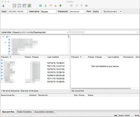
Task: Open the Site Manager icon
Action: tap(3, 6)
